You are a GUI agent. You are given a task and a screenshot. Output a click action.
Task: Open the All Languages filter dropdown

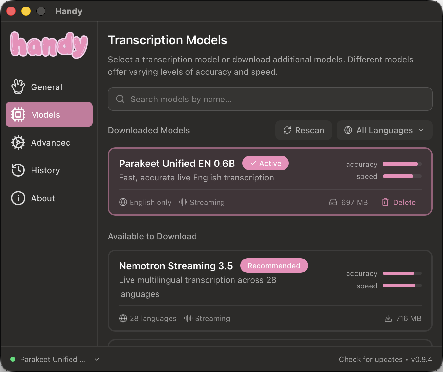point(385,130)
